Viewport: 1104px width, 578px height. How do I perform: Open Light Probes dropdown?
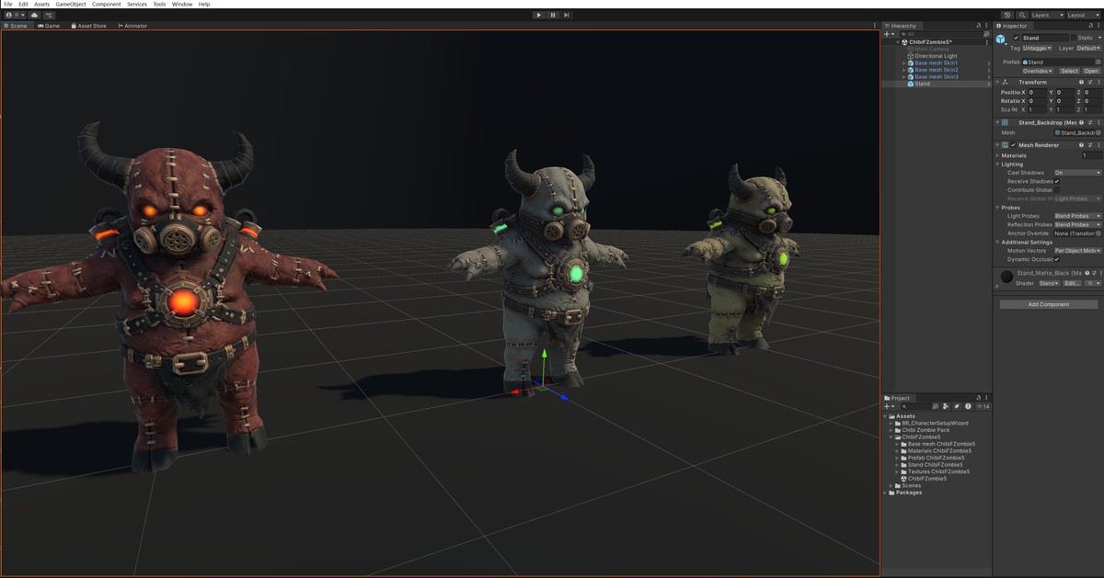pos(1077,216)
